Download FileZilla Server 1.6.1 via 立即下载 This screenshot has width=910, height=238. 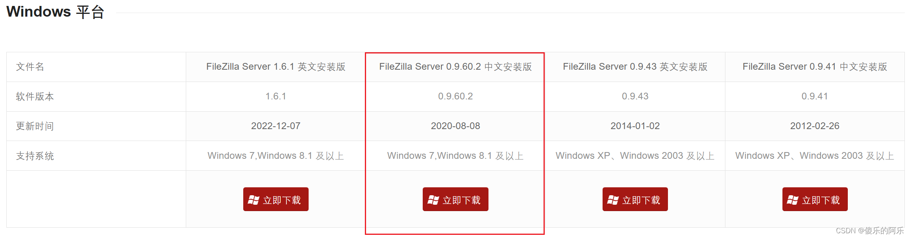(276, 199)
